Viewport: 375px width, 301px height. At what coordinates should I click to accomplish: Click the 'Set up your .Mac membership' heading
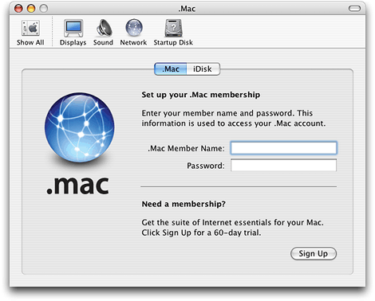coord(201,95)
